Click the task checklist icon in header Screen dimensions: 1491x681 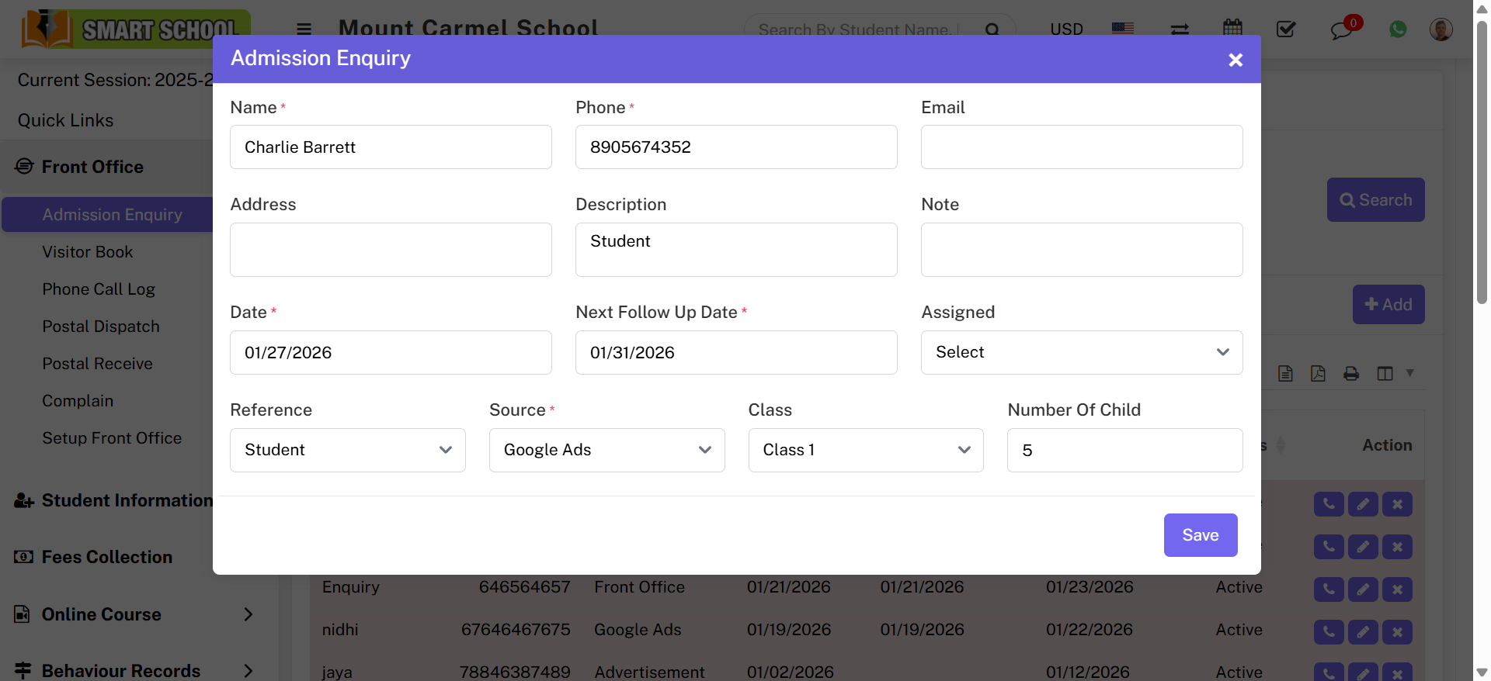pos(1286,29)
